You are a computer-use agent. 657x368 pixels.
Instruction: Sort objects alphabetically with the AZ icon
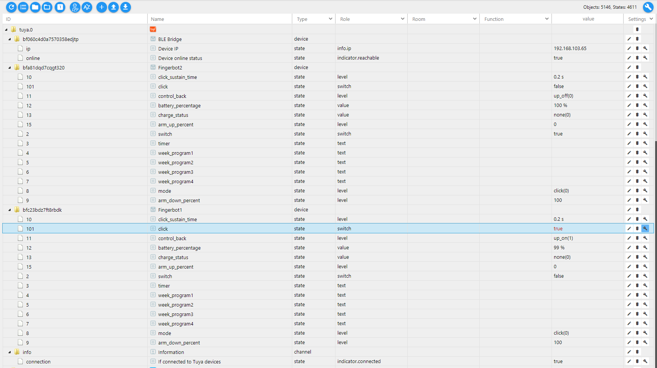click(x=87, y=7)
